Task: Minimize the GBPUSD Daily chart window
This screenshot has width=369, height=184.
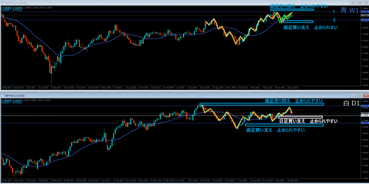Action: (353, 95)
